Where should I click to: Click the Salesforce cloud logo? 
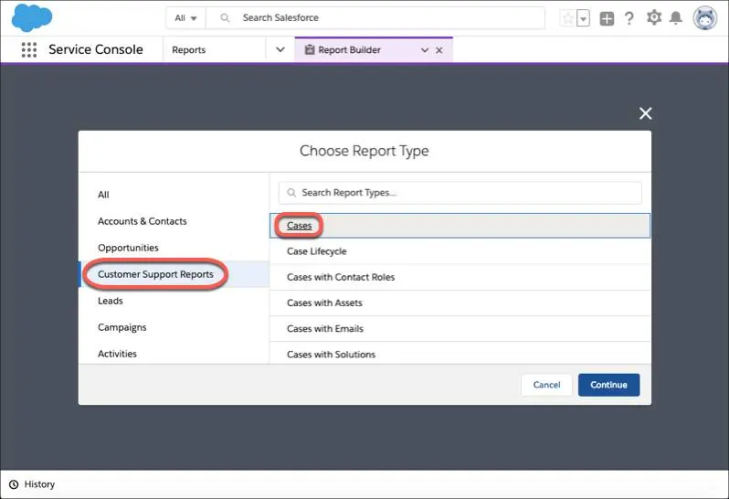pyautogui.click(x=32, y=17)
